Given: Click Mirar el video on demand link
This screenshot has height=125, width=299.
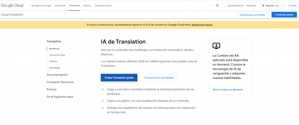Looking at the screenshot, I should [x=227, y=90].
